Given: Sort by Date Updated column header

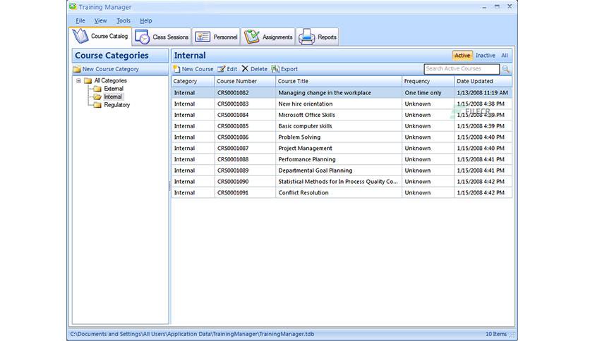Looking at the screenshot, I should tap(483, 81).
